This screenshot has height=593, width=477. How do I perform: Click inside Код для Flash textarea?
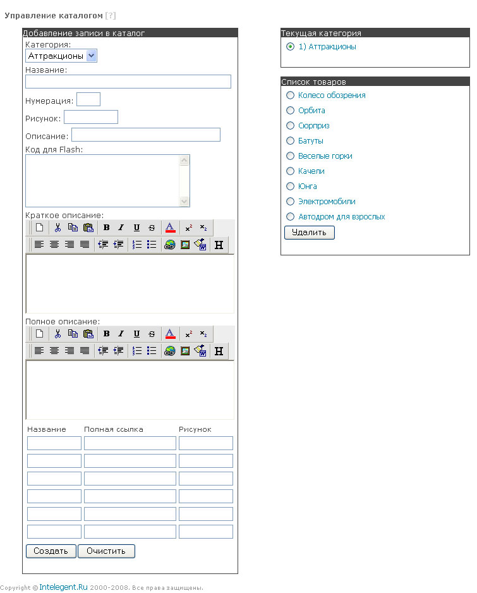(102, 181)
